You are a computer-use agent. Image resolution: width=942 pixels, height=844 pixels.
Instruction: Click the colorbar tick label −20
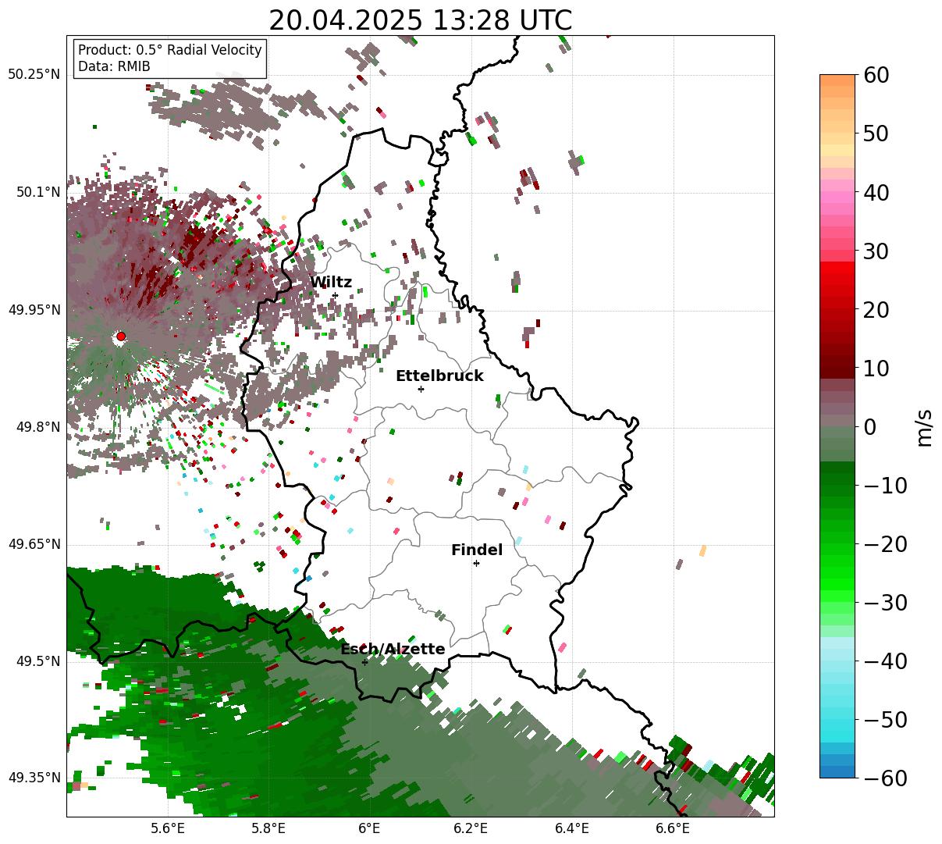[x=885, y=543]
